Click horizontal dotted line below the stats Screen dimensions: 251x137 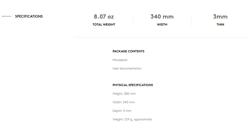[162, 37]
